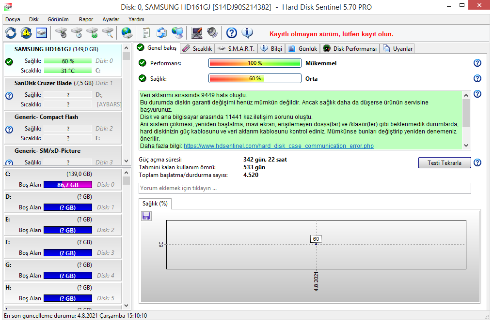Click the blue question mark help toolbar icon
This screenshot has width=493, height=323.
pyautogui.click(x=232, y=32)
